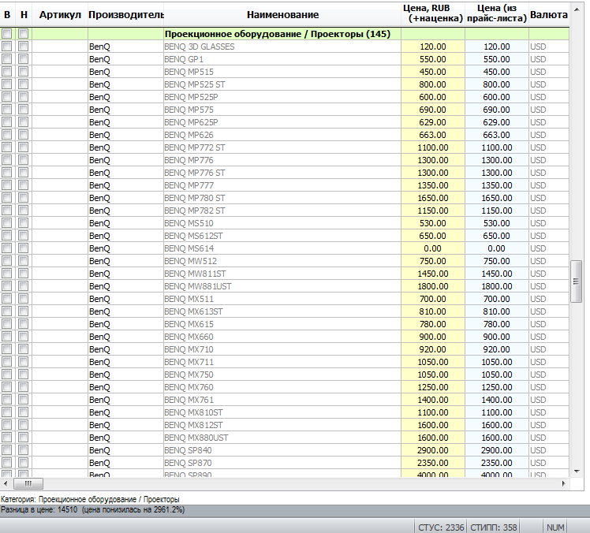Tick the H checkbox for BENQ MP515
590x533 pixels.
(x=24, y=72)
